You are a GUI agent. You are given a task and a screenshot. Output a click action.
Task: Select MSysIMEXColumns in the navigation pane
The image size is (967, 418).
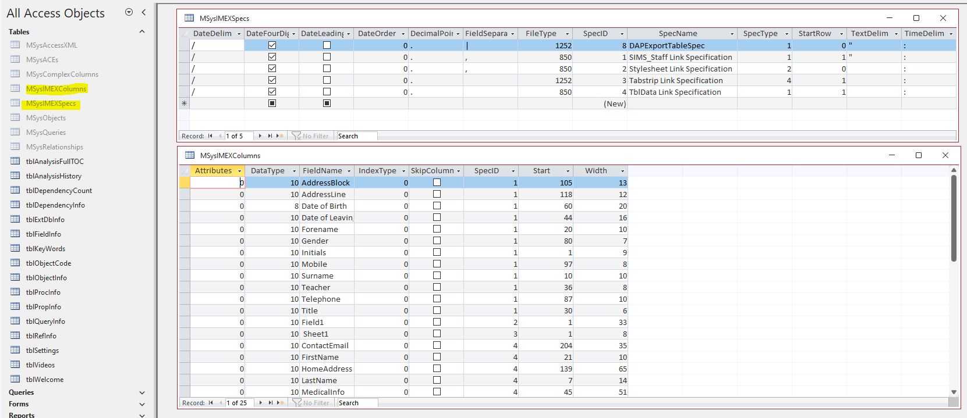pos(56,88)
